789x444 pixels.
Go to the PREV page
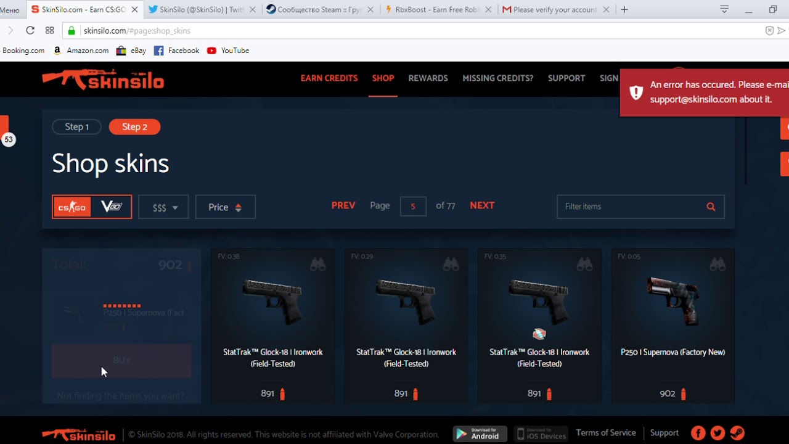coord(343,205)
